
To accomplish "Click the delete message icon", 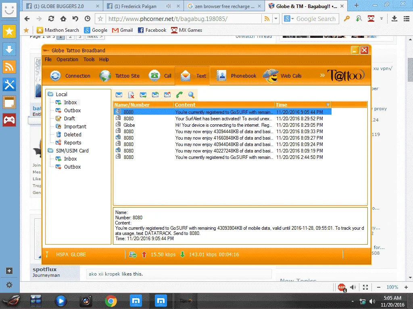I will pyautogui.click(x=131, y=95).
